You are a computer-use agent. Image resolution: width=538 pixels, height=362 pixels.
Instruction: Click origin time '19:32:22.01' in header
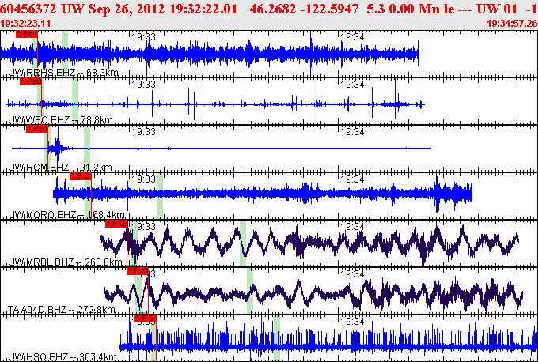coord(203,9)
